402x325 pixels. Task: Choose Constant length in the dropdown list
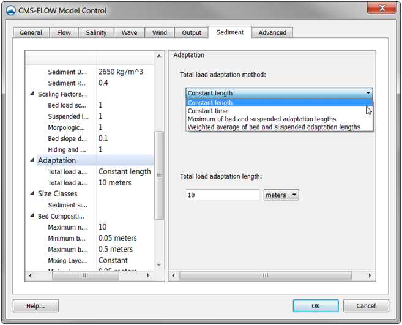pos(279,103)
